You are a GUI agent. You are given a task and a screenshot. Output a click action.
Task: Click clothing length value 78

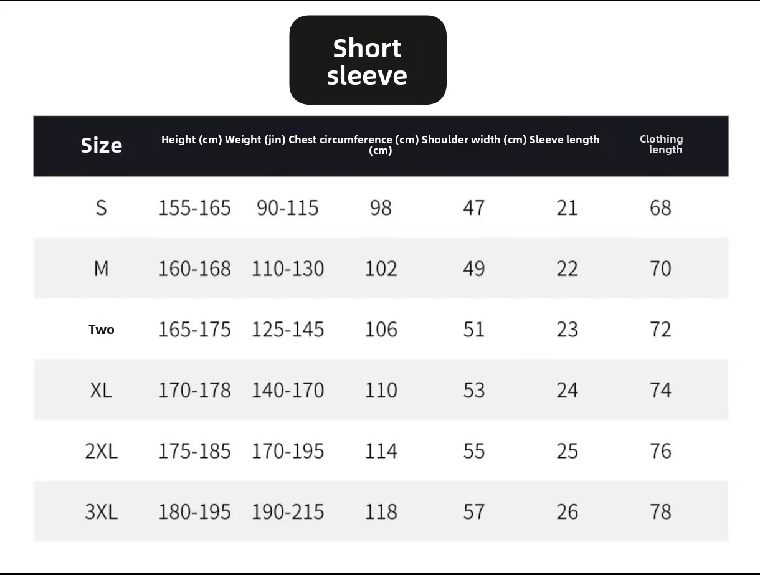660,512
